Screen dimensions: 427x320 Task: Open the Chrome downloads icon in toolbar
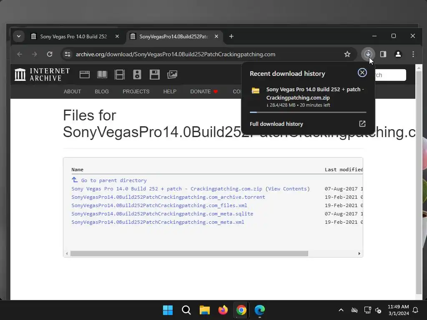pyautogui.click(x=368, y=54)
